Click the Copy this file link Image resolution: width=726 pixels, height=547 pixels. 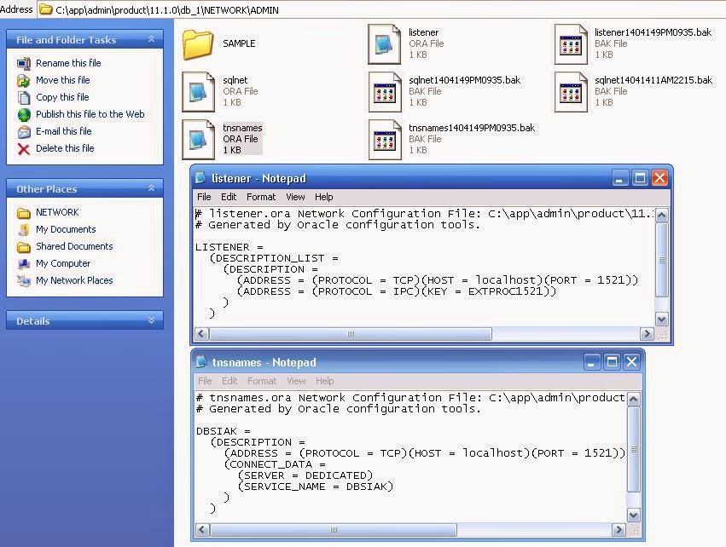[62, 98]
